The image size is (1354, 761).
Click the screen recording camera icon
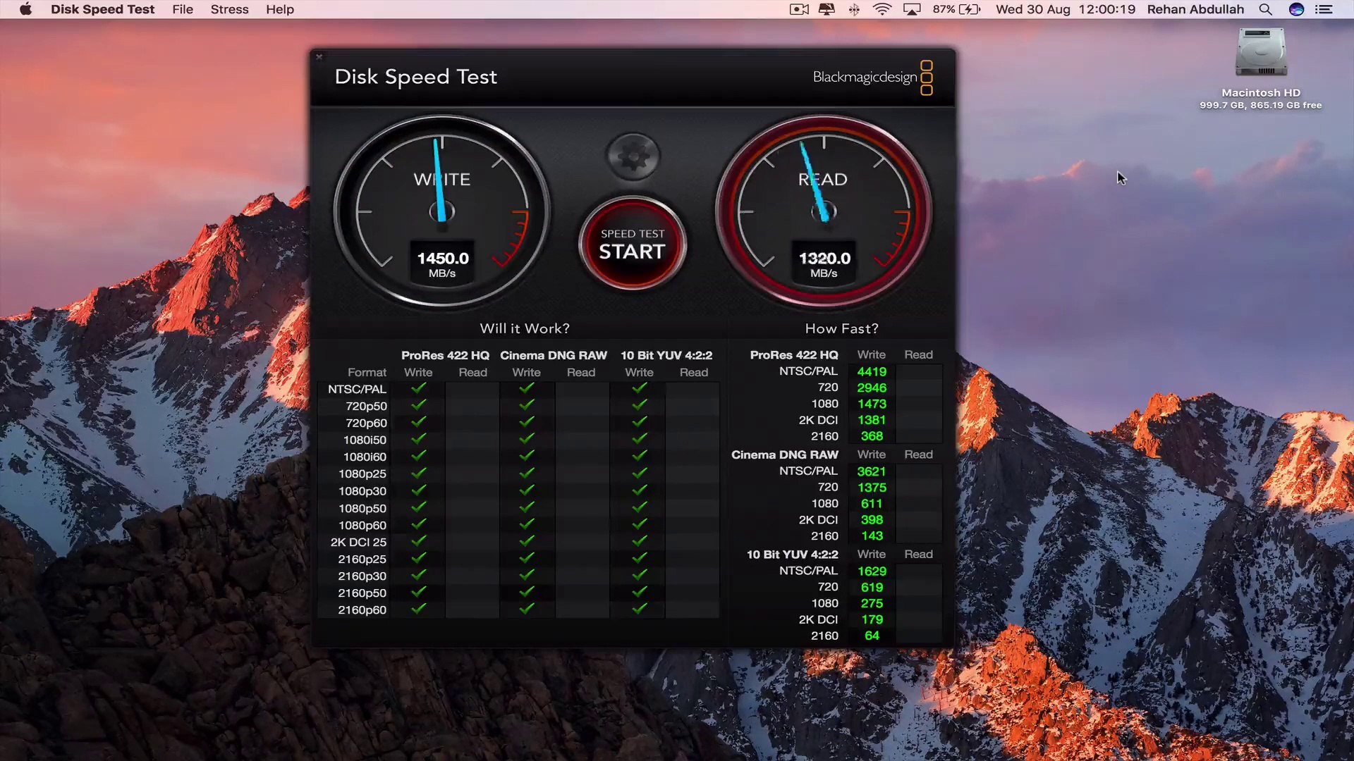coord(798,9)
